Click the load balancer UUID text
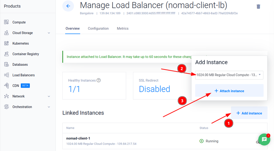Image resolution: width=274 pixels, height=151 pixels. [209, 13]
